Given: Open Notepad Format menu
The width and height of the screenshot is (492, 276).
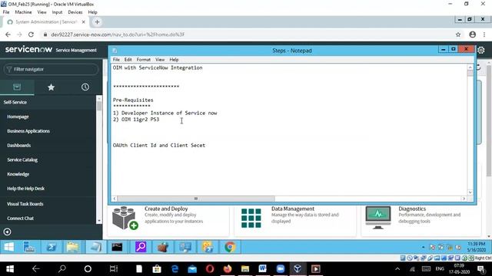Looking at the screenshot, I should [x=144, y=60].
